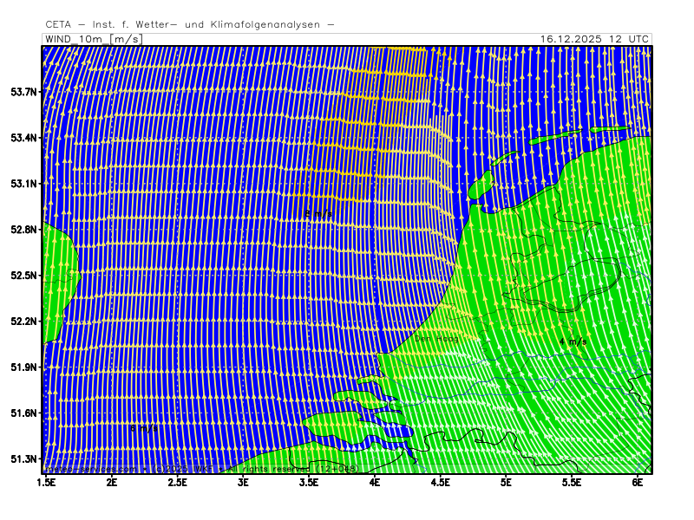
Task: Click the 53.1N latitude axis label
Action: (23, 184)
